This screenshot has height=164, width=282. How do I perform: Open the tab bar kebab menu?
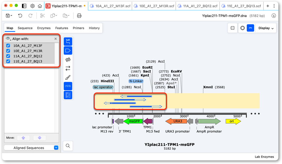(x=274, y=6)
